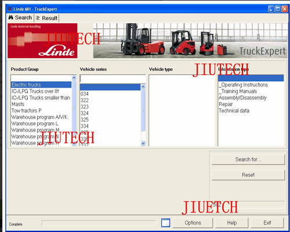
Task: Click up arrow in Vehicle series list
Action: tap(143, 86)
